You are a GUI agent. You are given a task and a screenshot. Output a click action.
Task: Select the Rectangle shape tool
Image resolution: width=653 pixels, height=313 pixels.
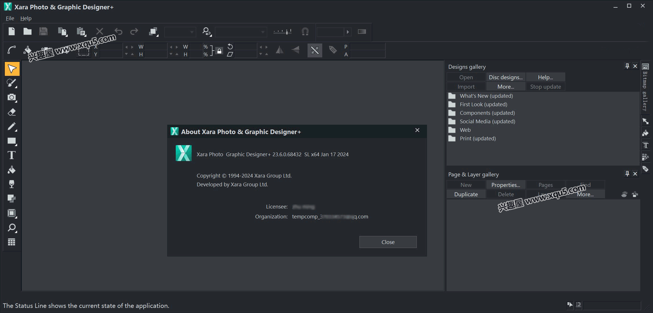(x=12, y=141)
